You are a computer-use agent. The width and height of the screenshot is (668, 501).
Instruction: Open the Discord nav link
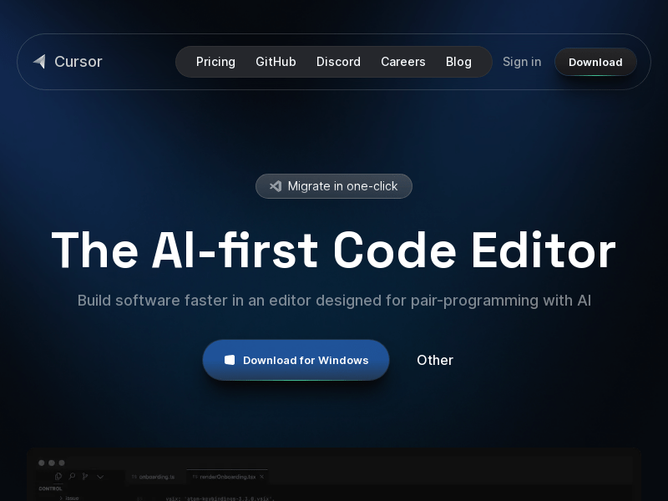coord(338,62)
